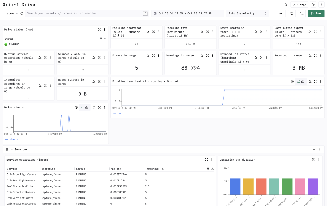Open Operation p95 duration tile menu
327x206 pixels.
click(x=318, y=160)
